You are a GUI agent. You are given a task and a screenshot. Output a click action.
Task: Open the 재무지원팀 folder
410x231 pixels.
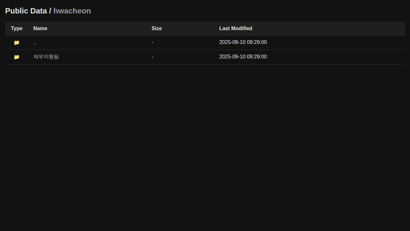[x=46, y=57]
